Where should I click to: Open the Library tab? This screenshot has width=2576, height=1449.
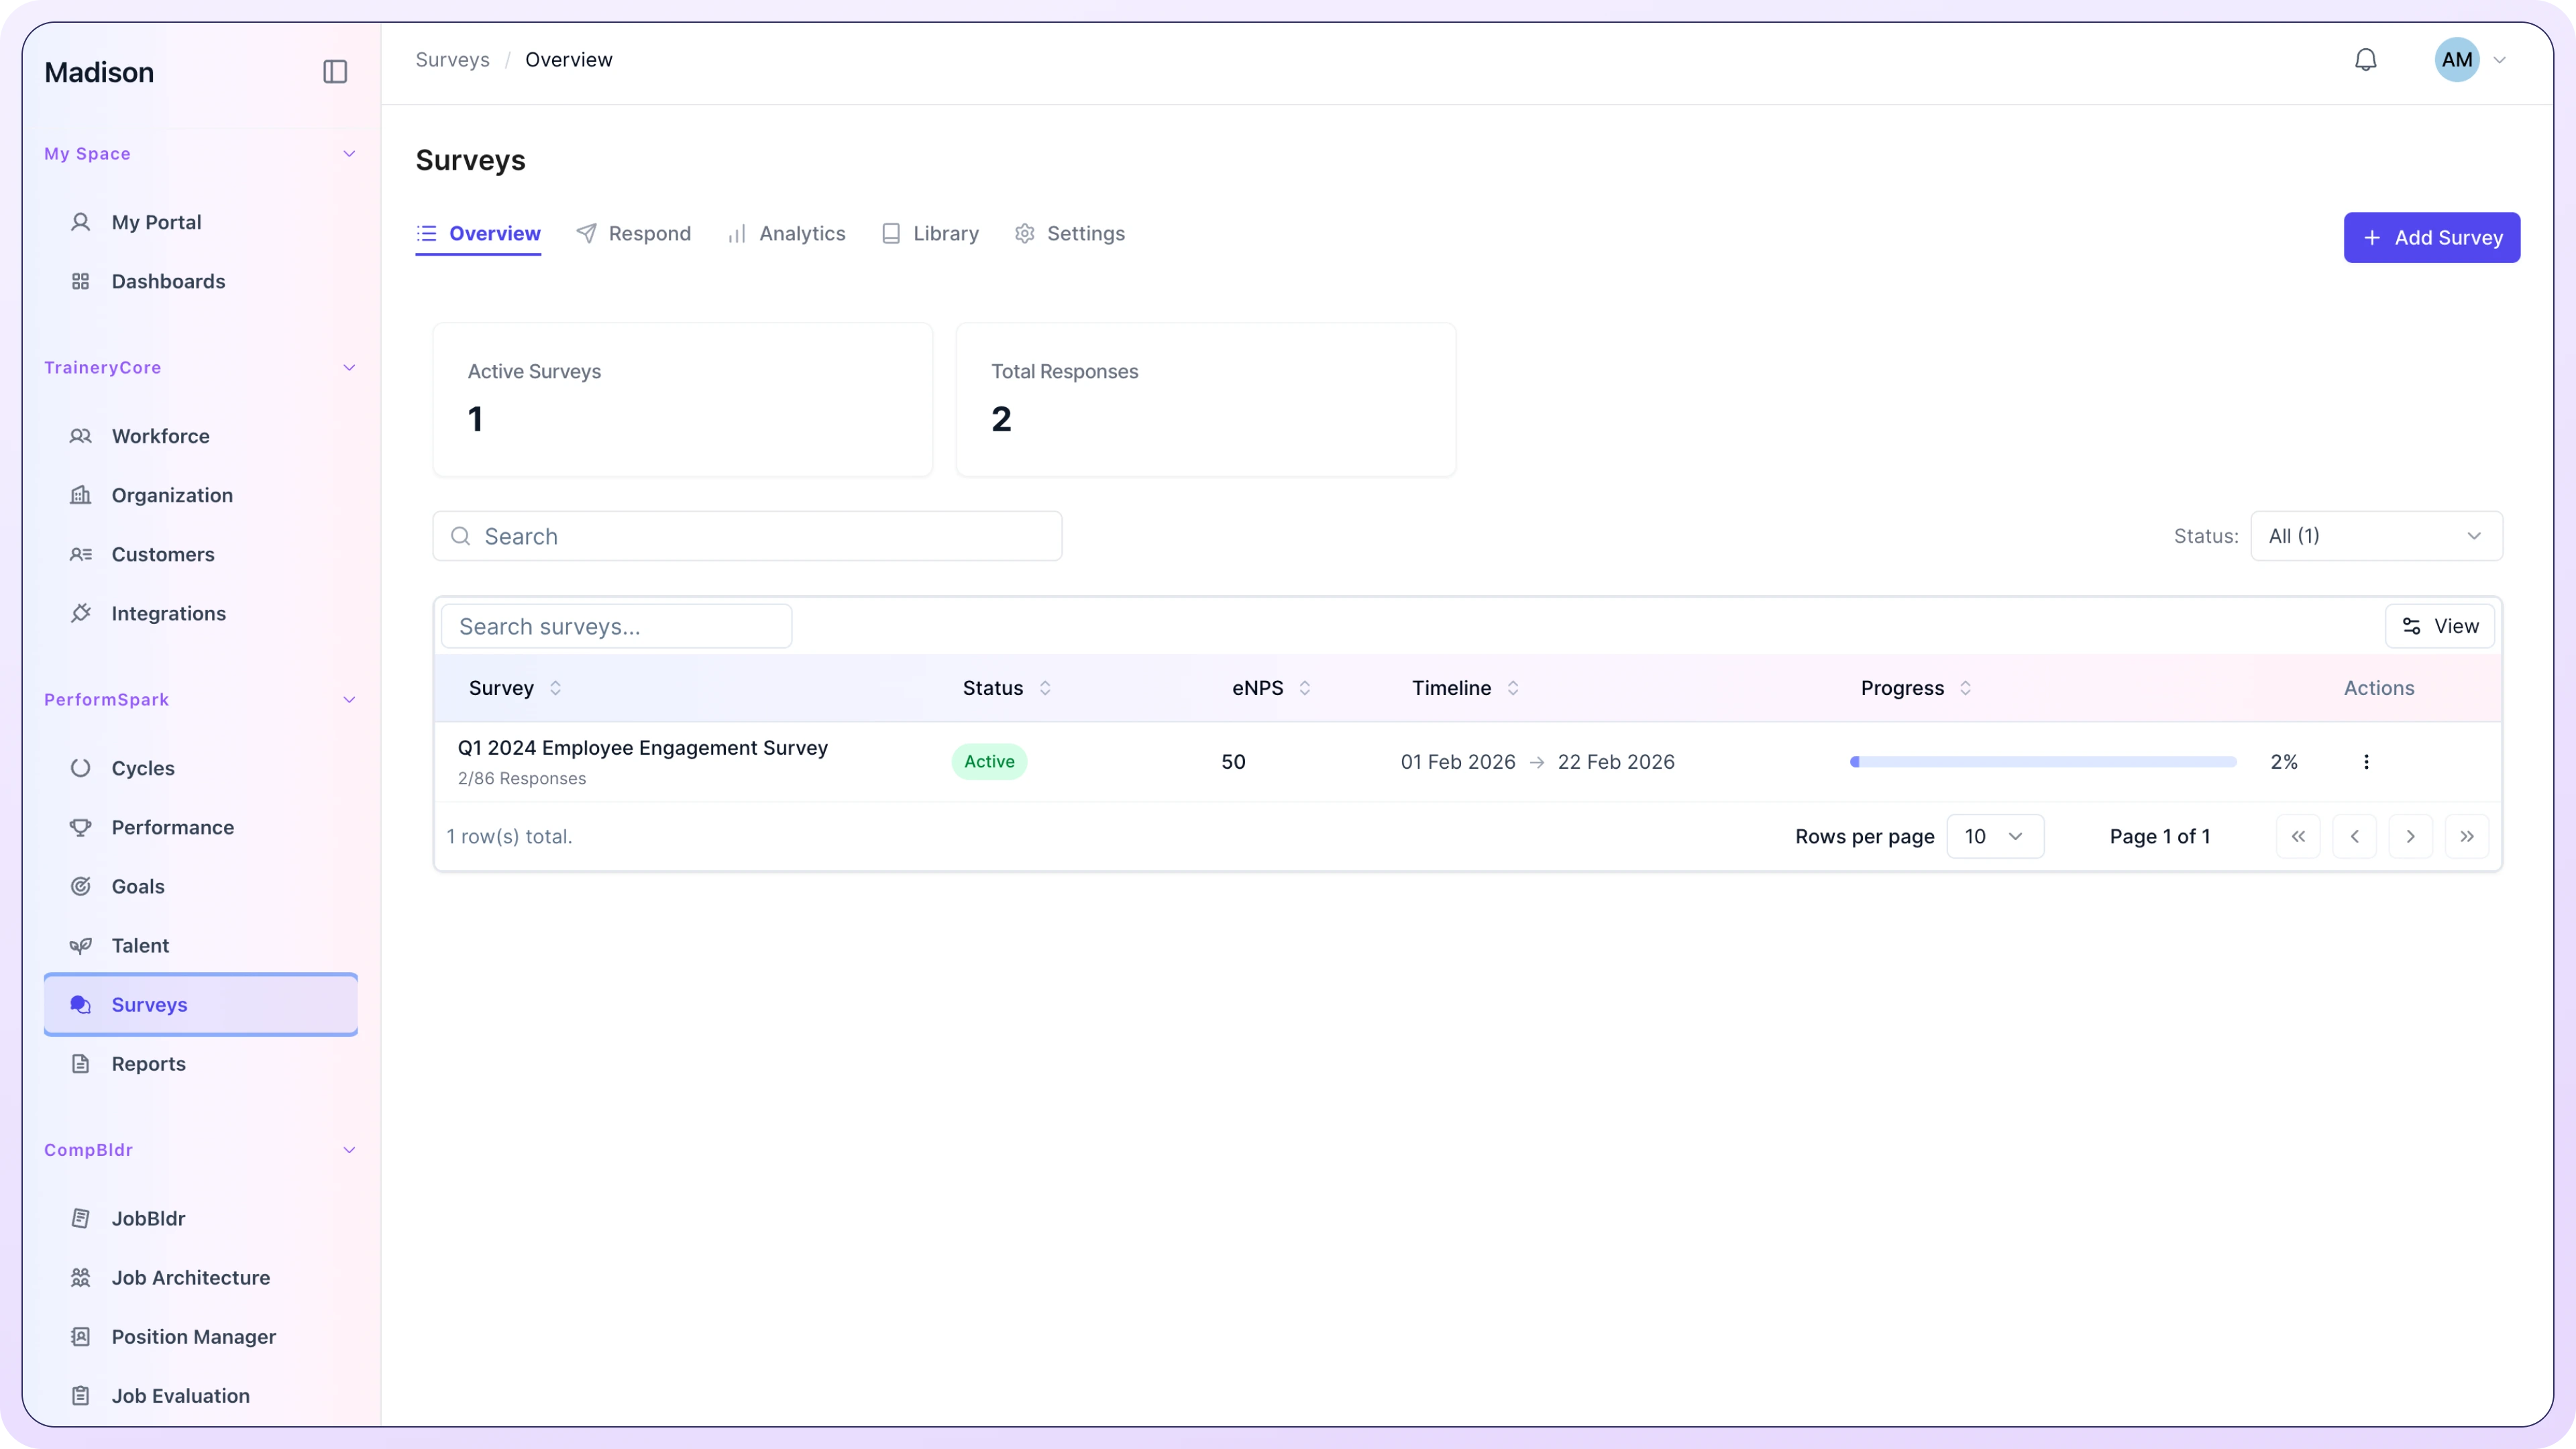point(930,233)
